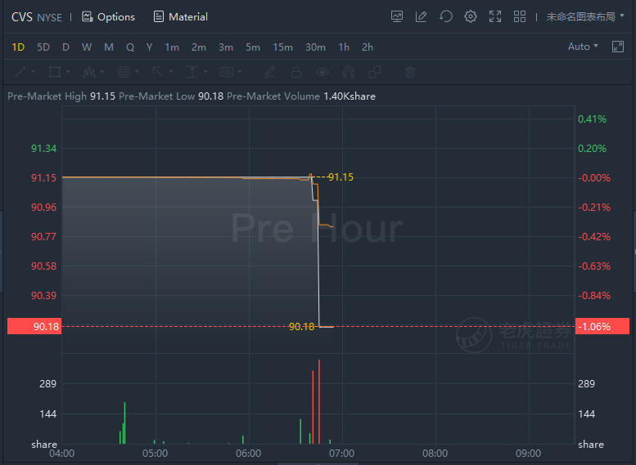Expand the Fibonacci tool options arrow
636x465 pixels.
[137, 72]
